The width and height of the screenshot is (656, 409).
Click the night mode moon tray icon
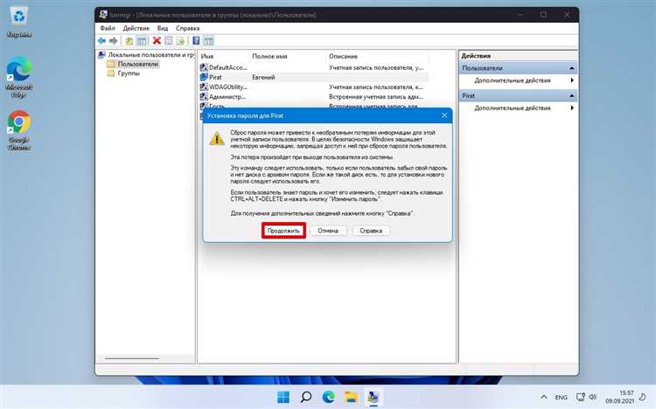pyautogui.click(x=643, y=397)
